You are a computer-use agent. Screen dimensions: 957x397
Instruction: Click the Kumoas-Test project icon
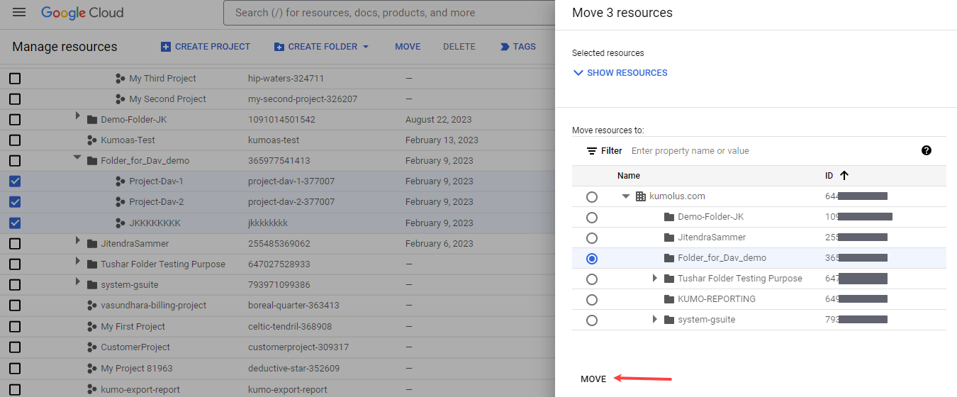pyautogui.click(x=91, y=140)
